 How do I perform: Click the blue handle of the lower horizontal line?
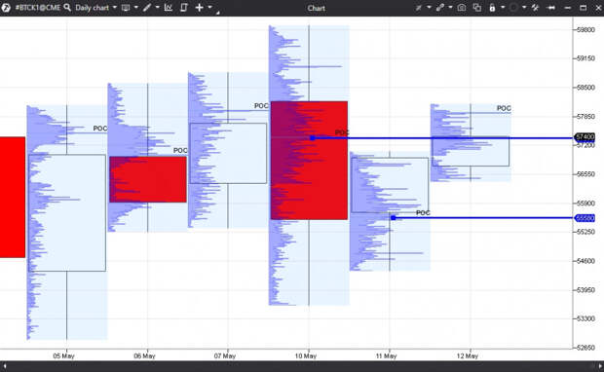[x=393, y=218]
